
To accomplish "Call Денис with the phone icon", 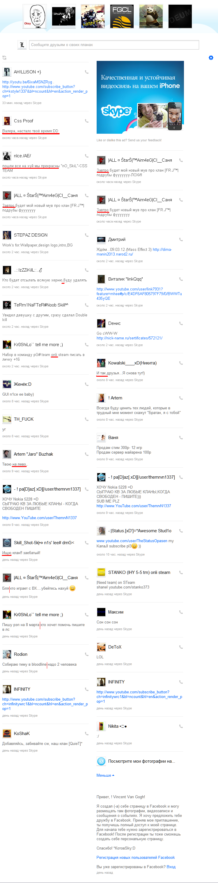I will coord(181,323).
